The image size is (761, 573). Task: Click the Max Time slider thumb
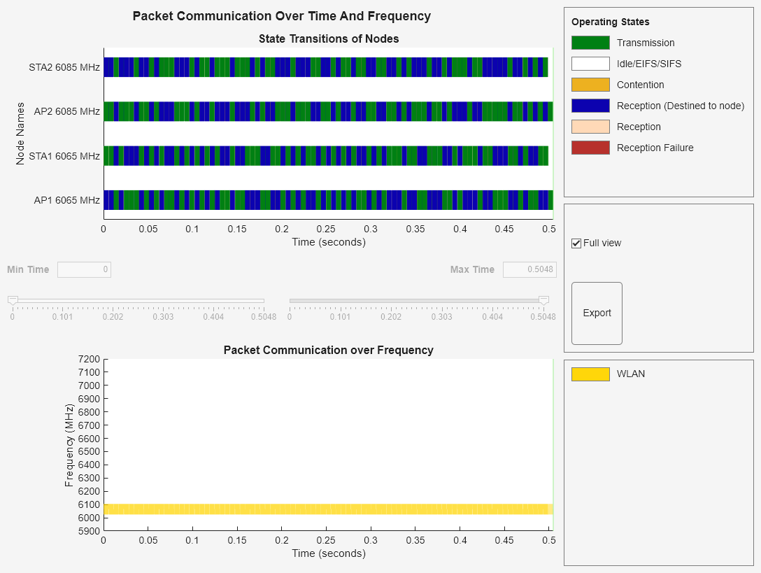[x=543, y=300]
